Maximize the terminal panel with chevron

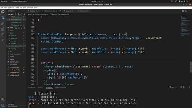click(187, 87)
